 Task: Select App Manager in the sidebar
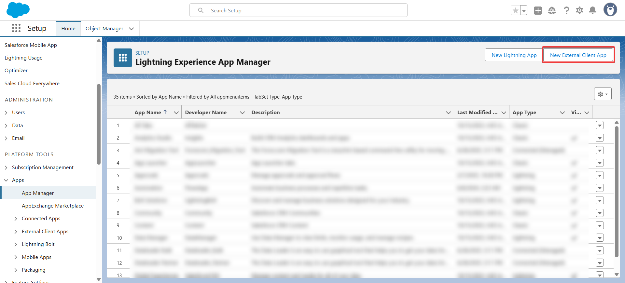click(38, 193)
